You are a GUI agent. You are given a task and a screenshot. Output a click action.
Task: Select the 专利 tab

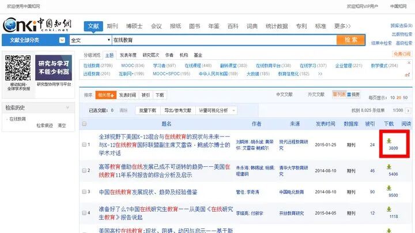click(301, 26)
